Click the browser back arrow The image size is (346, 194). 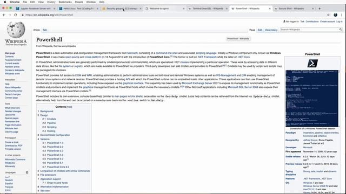pos(4,15)
